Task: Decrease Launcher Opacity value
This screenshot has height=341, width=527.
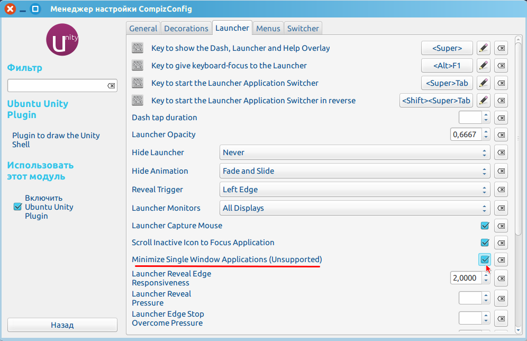Action: (x=486, y=137)
